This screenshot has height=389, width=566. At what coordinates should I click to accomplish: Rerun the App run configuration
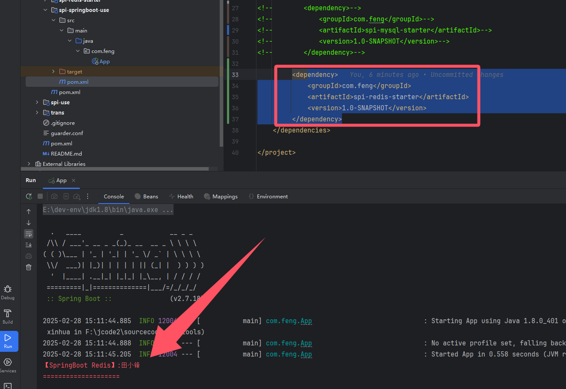coord(29,197)
